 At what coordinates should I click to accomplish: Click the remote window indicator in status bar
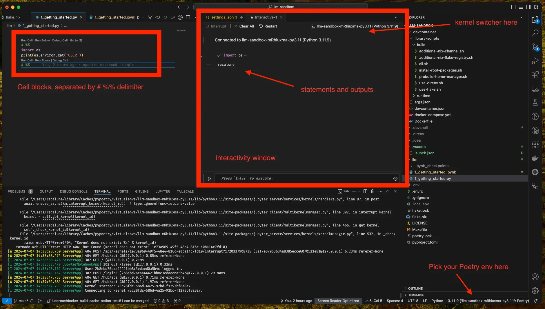click(x=7, y=301)
